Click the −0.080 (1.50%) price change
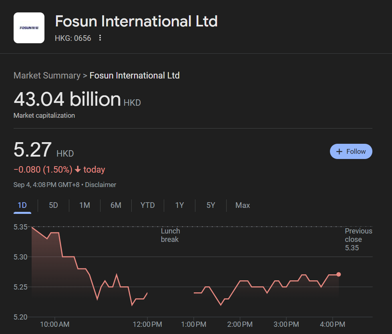The height and width of the screenshot is (334, 392). point(43,169)
